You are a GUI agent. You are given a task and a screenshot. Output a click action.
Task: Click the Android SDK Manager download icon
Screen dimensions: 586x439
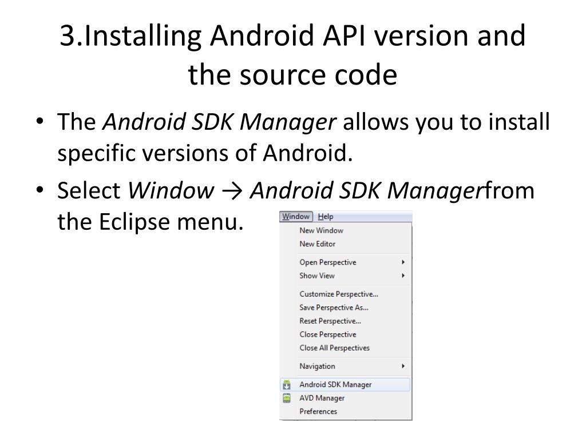click(x=287, y=385)
